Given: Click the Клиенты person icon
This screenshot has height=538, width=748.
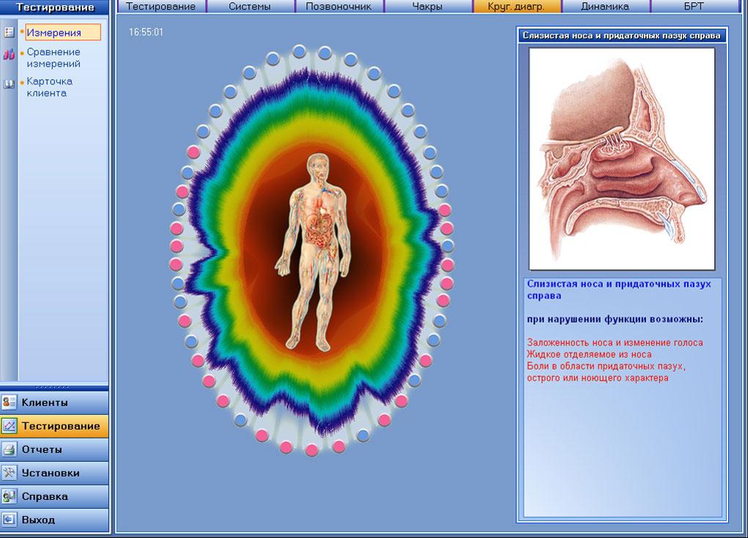Looking at the screenshot, I should coord(9,403).
